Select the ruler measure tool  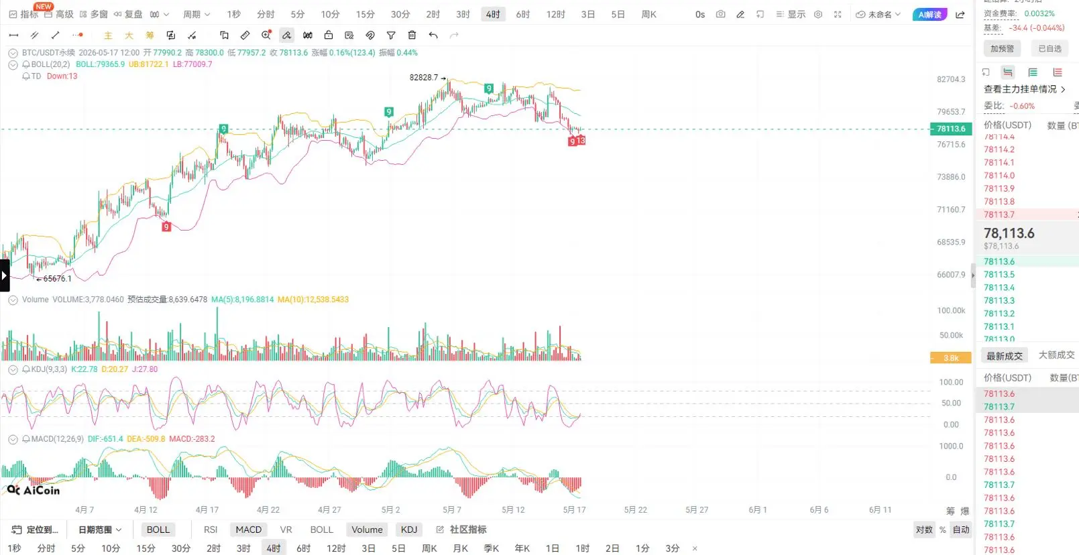245,35
